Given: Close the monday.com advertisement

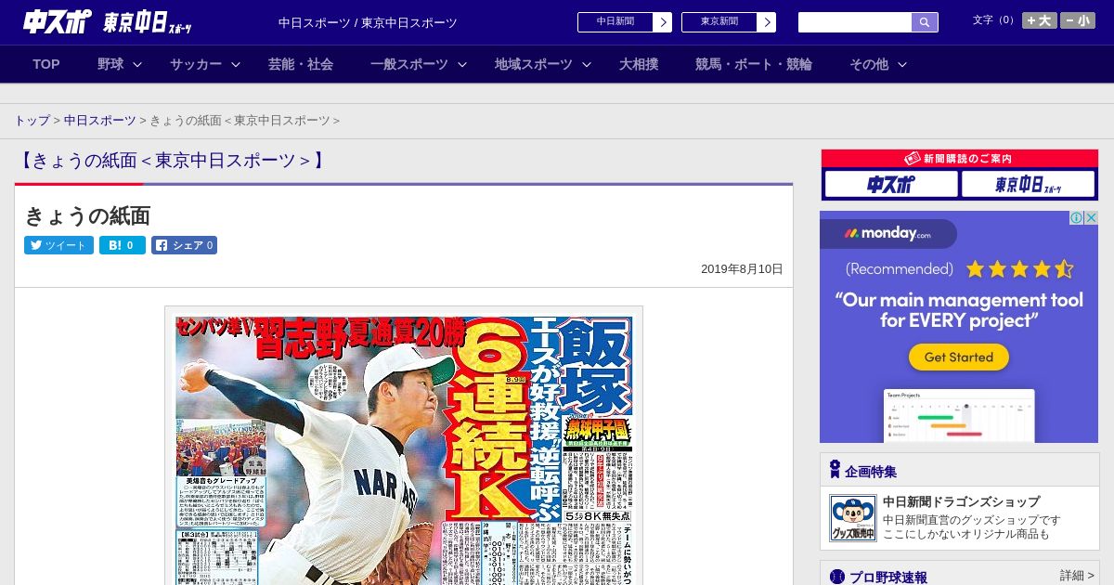Looking at the screenshot, I should (x=1092, y=218).
